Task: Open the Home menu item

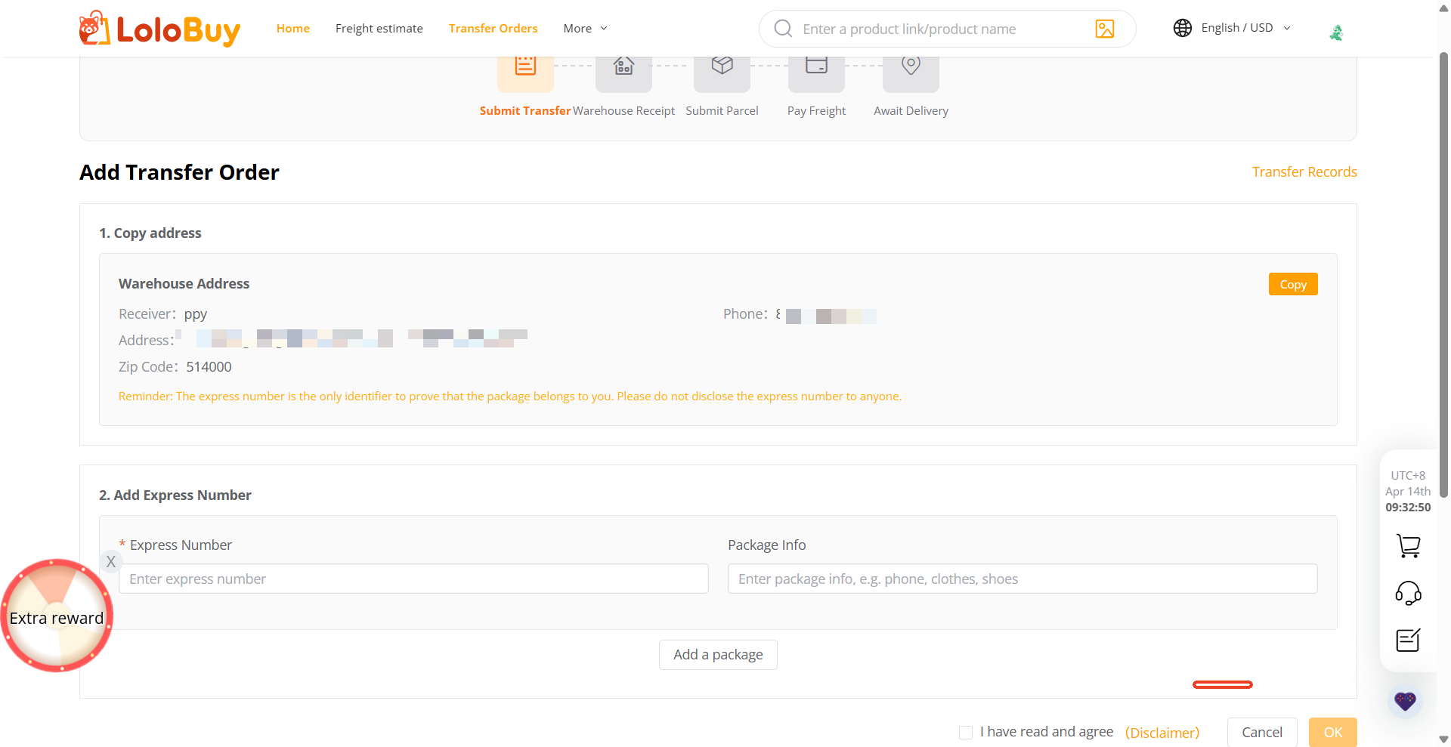Action: pos(293,29)
